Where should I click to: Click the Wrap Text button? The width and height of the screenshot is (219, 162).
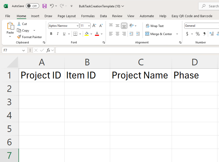click(x=154, y=26)
